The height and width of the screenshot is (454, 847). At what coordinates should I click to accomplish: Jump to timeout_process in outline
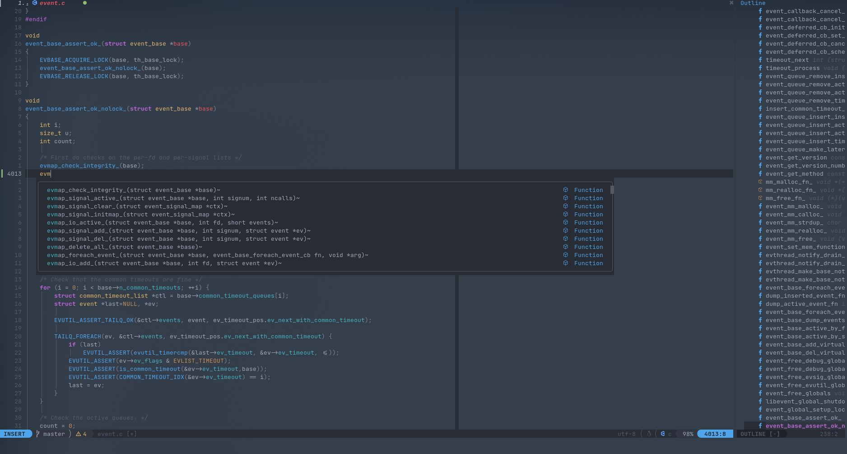click(793, 68)
